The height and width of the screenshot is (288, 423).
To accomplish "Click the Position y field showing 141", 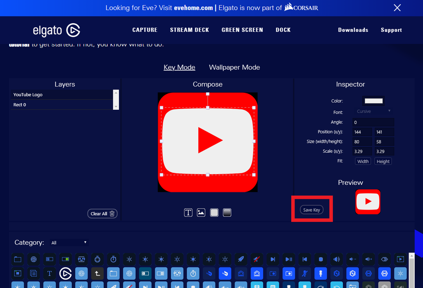I will pos(384,132).
